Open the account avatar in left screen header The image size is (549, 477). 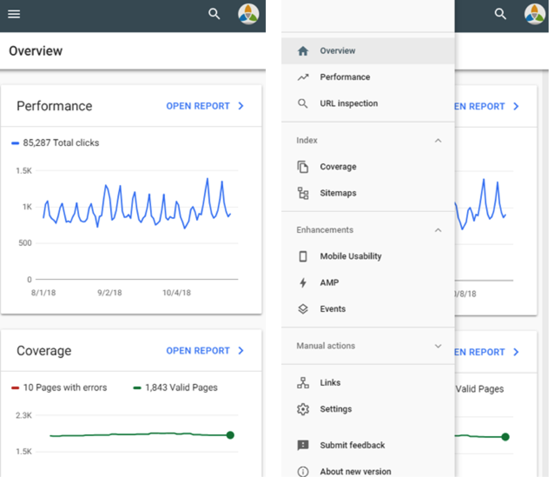point(249,14)
